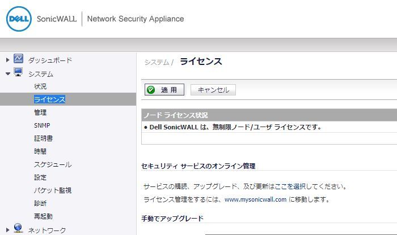The width and height of the screenshot is (397, 235).
Task: Click the キャンセル button
Action: click(213, 90)
